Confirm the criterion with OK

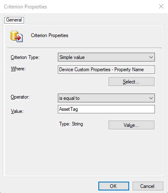click(x=114, y=186)
